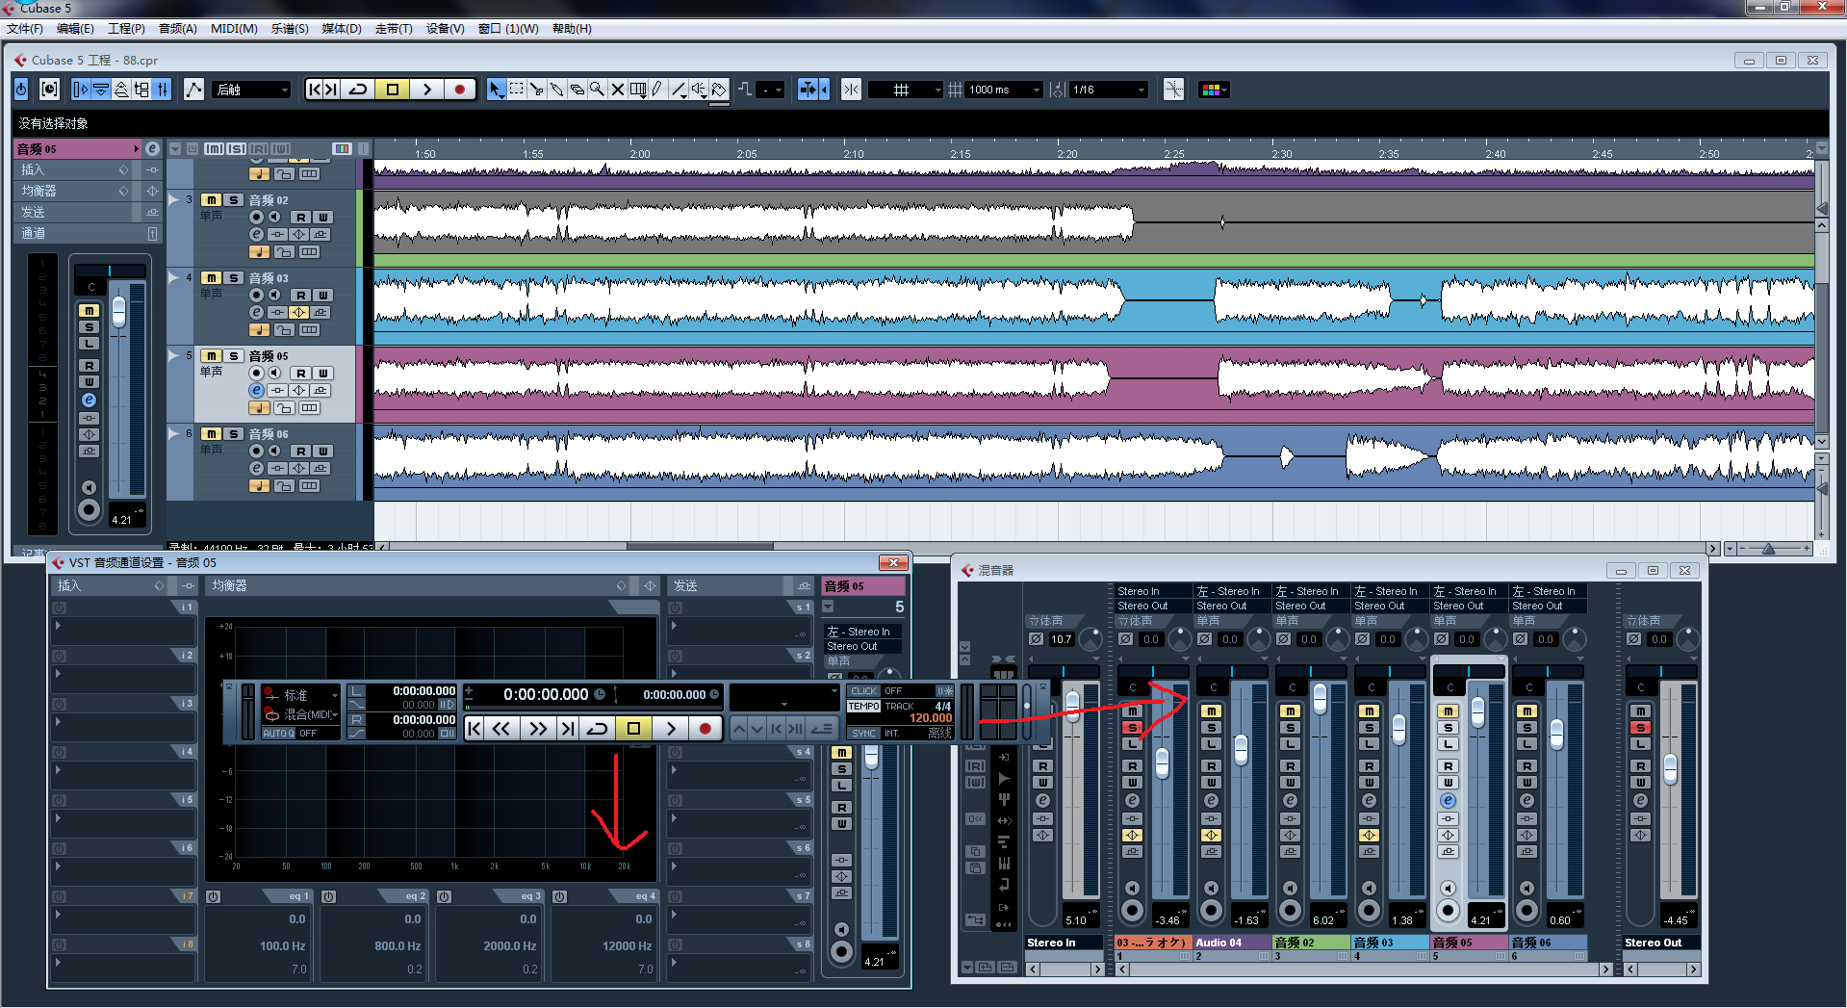Show or hide the Inspector panel
Viewport: 1847px width, 1008px height.
click(x=81, y=90)
